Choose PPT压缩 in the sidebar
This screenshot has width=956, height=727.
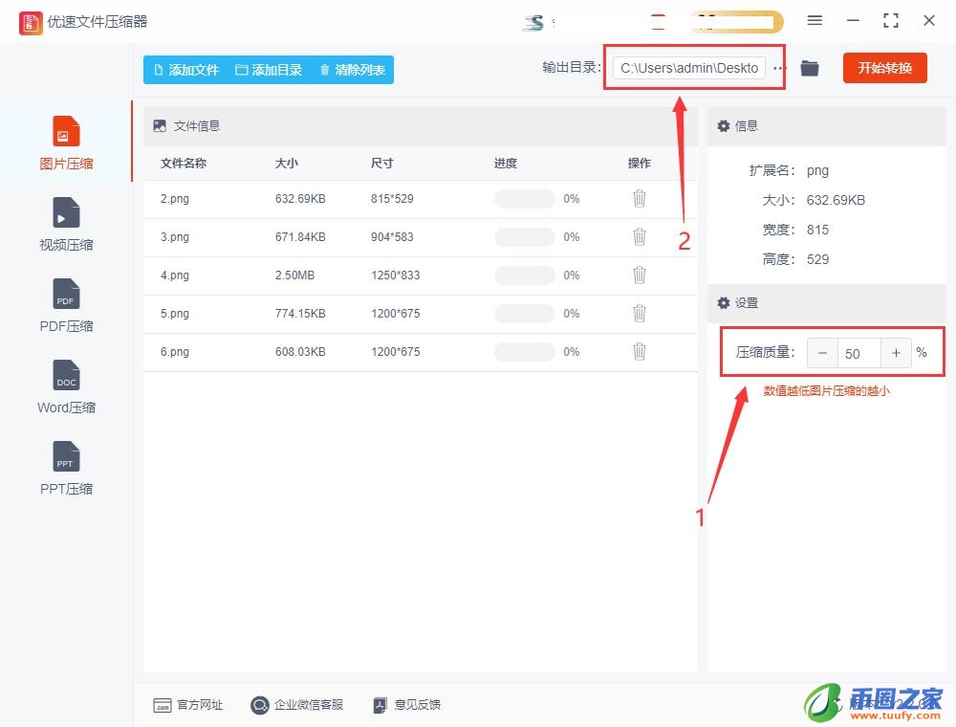(x=66, y=468)
